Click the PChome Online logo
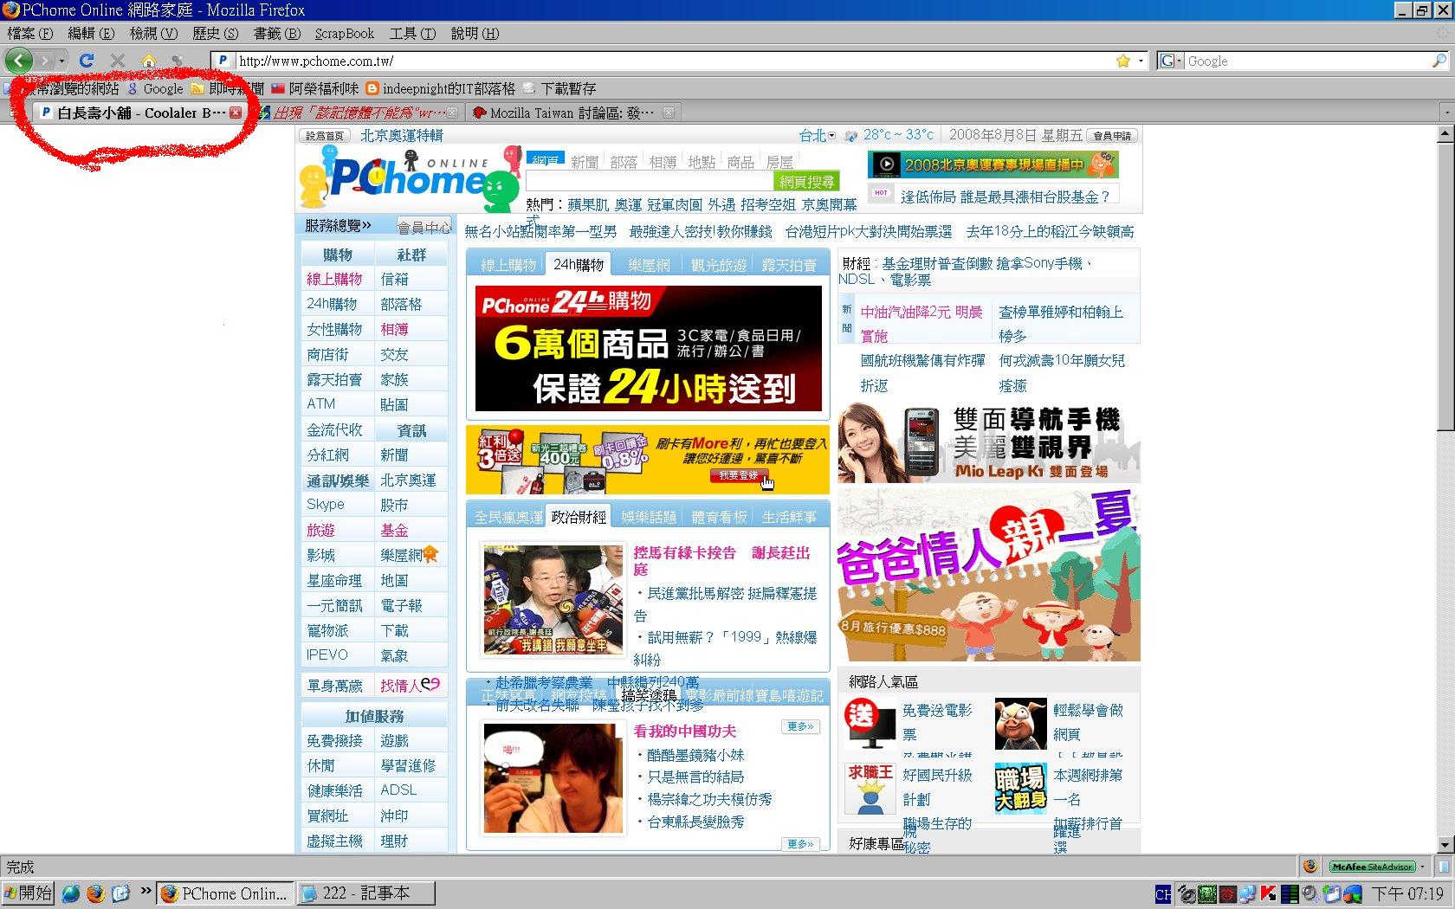 pos(409,178)
